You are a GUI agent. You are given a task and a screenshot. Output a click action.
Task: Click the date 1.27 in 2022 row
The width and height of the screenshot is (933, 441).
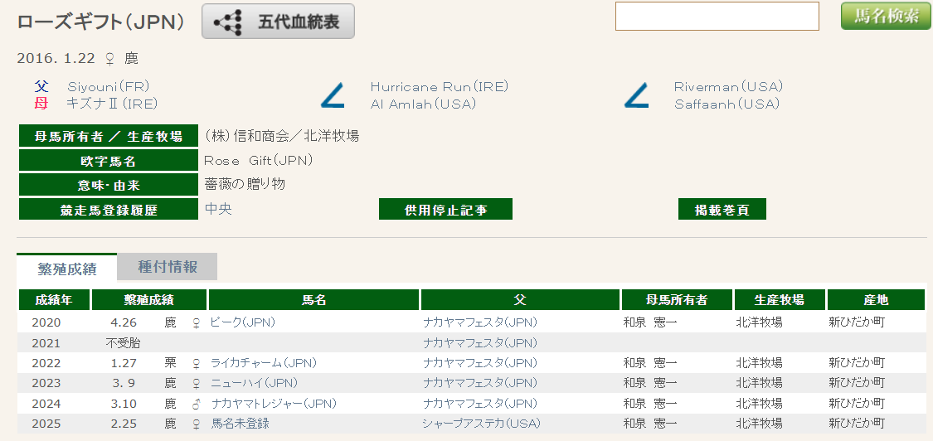click(124, 362)
